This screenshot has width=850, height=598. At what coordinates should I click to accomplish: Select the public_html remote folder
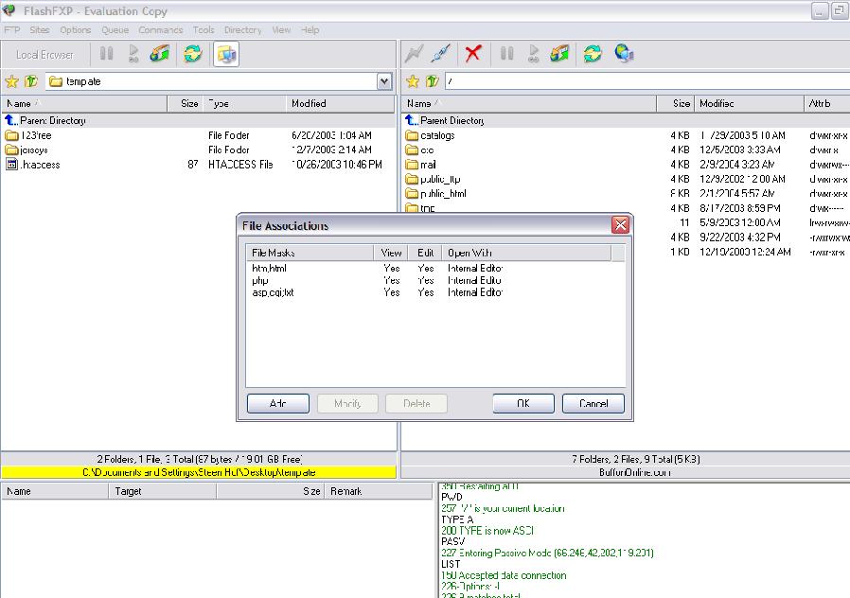coord(443,194)
